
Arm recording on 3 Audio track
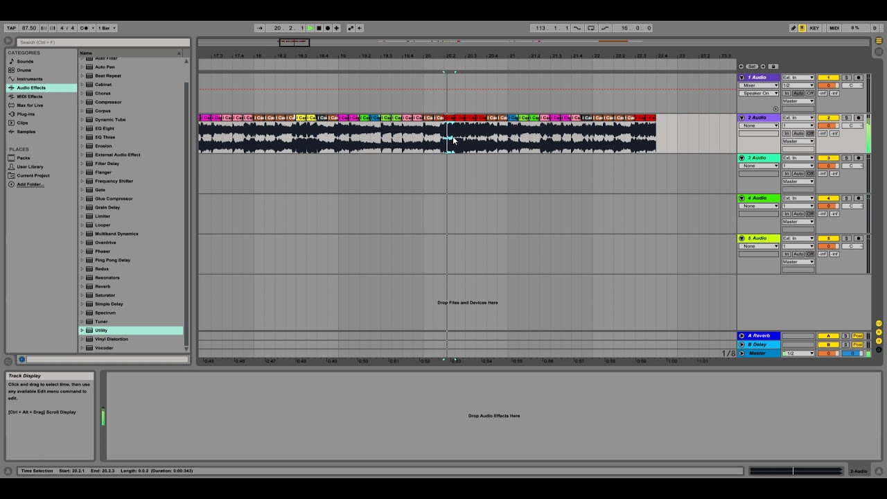click(x=858, y=158)
